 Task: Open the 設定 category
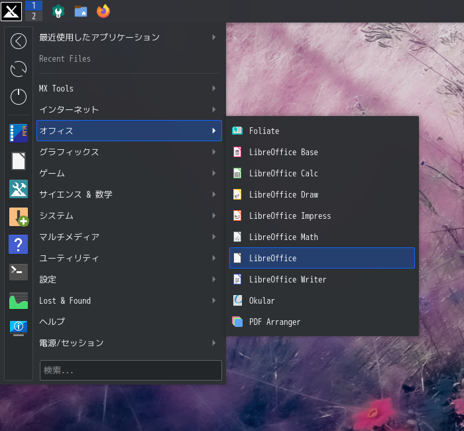point(129,279)
